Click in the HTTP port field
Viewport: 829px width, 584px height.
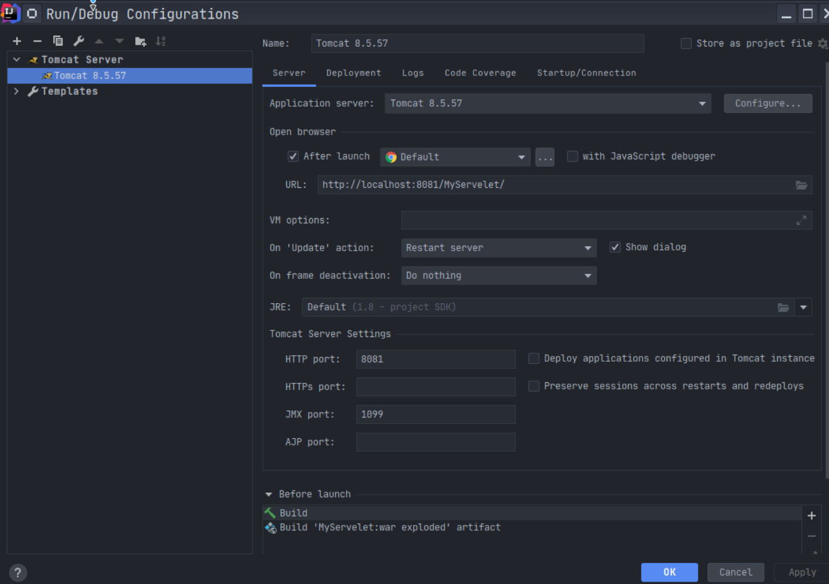pyautogui.click(x=436, y=359)
